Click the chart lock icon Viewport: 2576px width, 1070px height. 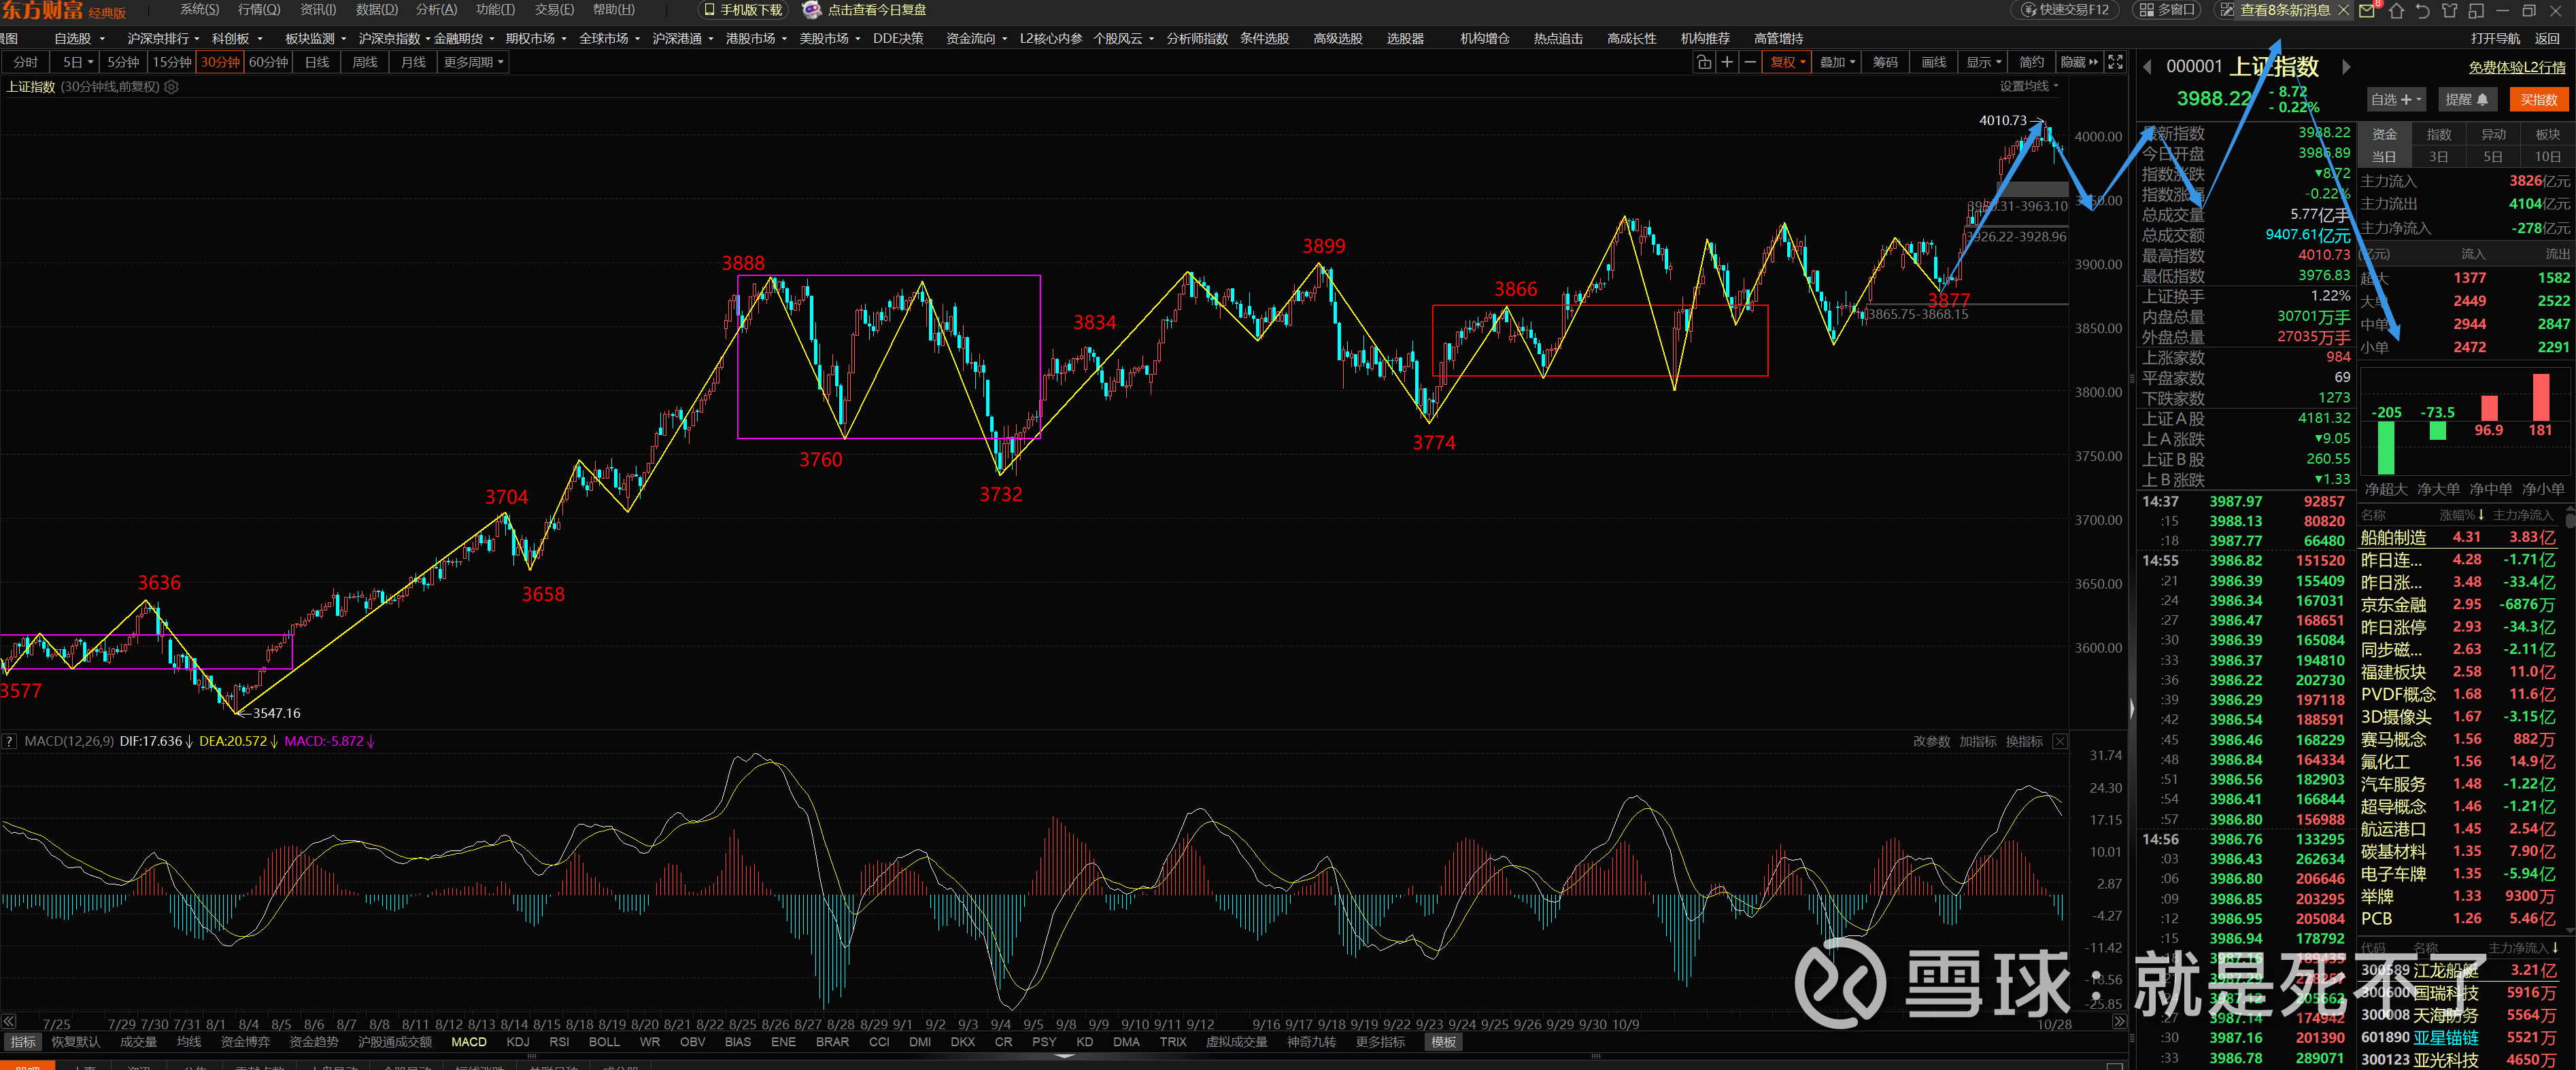coord(1704,62)
